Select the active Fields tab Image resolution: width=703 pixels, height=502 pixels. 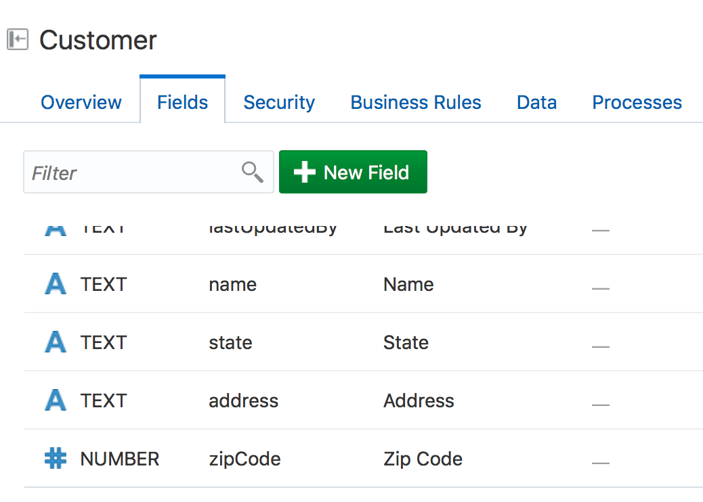[182, 102]
